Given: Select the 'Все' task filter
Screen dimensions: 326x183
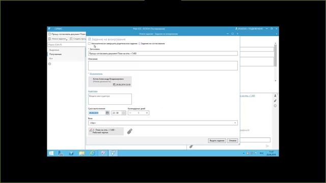Looking at the screenshot, I should 51,58.
